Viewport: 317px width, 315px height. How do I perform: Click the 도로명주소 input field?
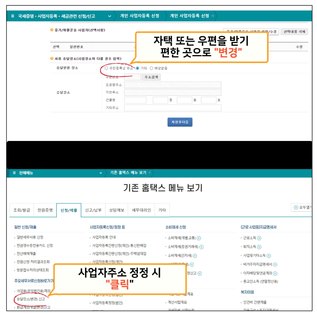click(x=172, y=85)
